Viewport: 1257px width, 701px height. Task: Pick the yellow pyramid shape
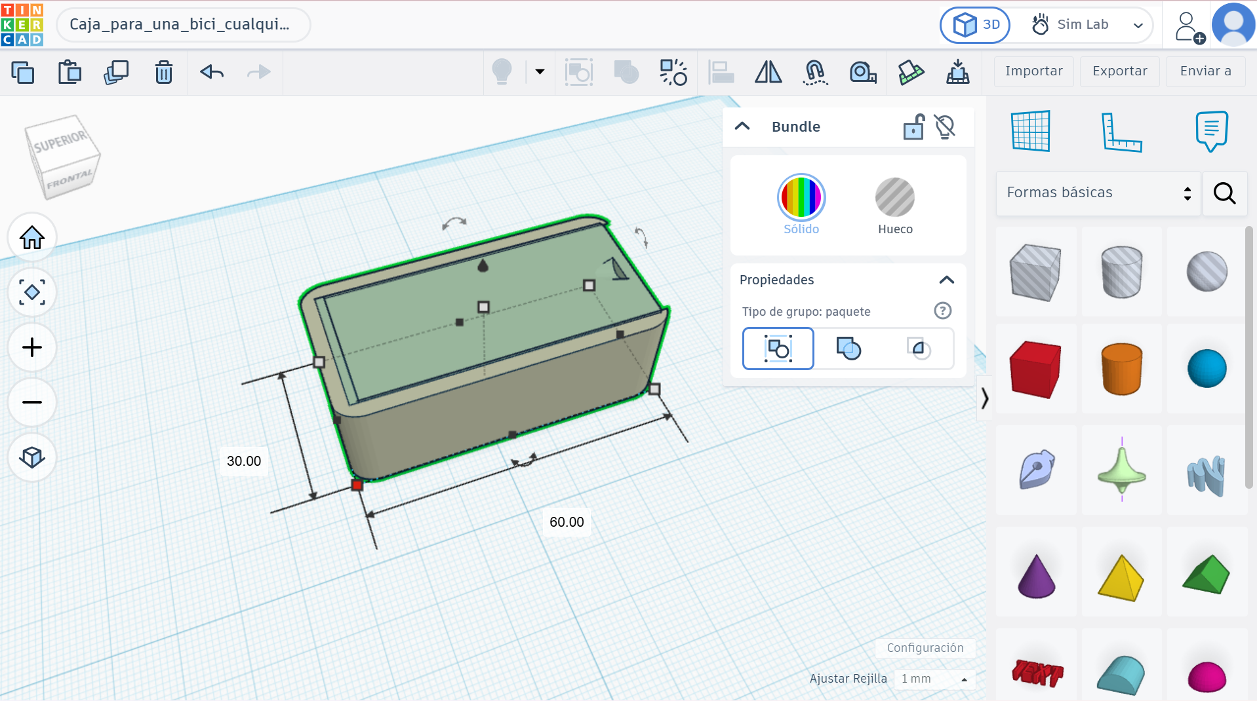point(1122,572)
